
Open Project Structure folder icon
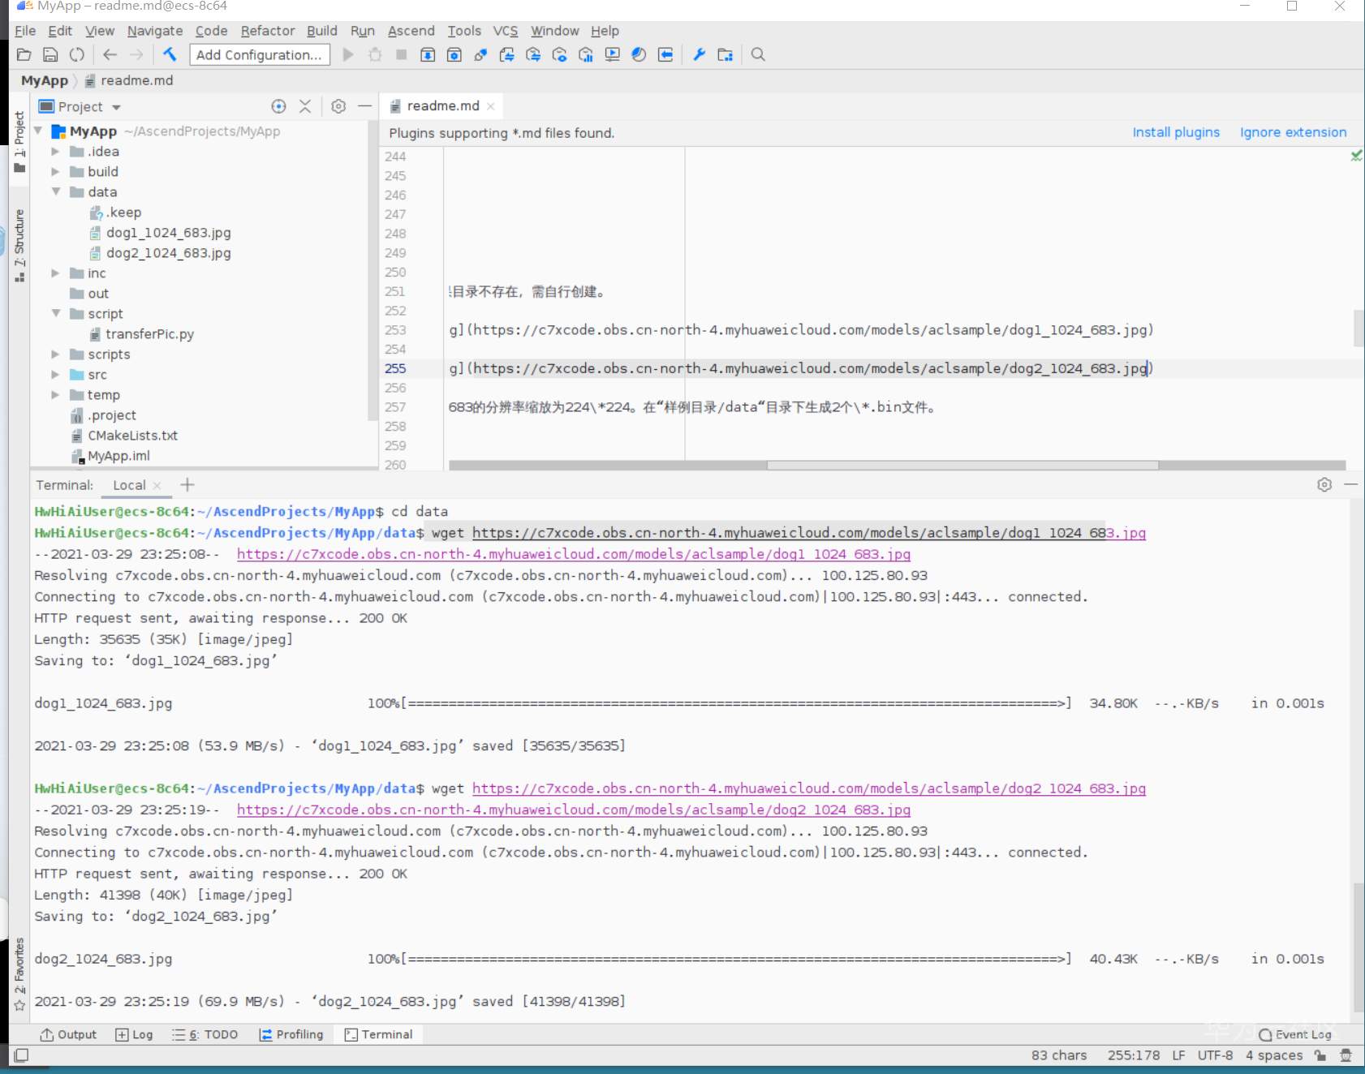pyautogui.click(x=726, y=54)
